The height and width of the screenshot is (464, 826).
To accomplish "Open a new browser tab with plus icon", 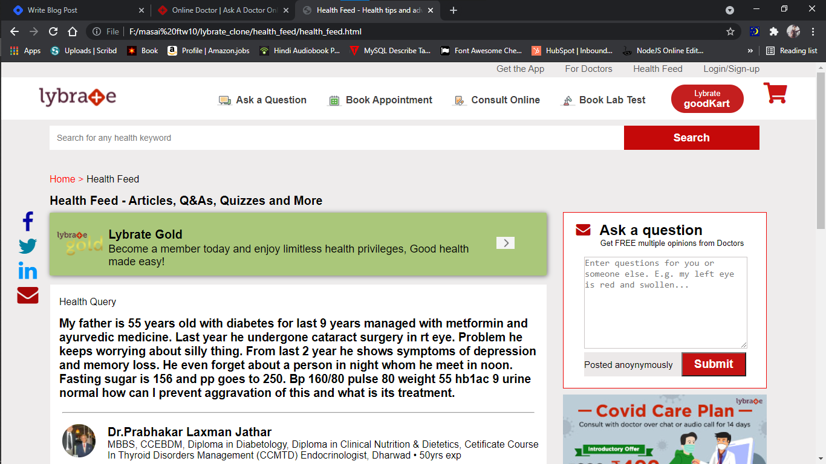I will [454, 10].
